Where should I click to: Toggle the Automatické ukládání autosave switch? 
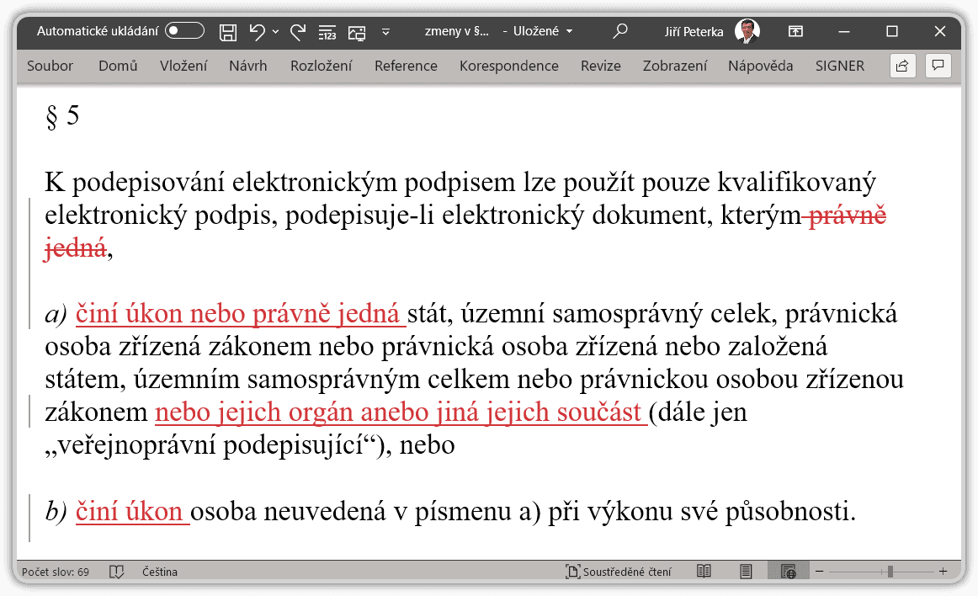(x=184, y=30)
